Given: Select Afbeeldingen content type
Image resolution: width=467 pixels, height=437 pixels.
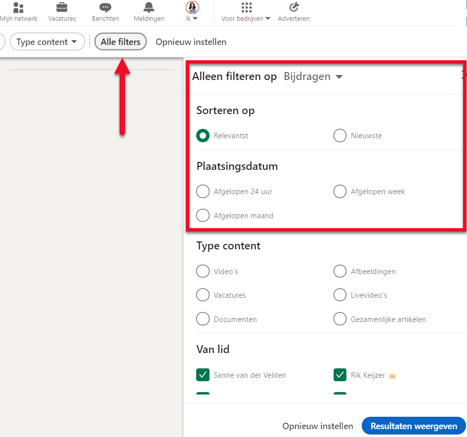Looking at the screenshot, I should pyautogui.click(x=340, y=271).
